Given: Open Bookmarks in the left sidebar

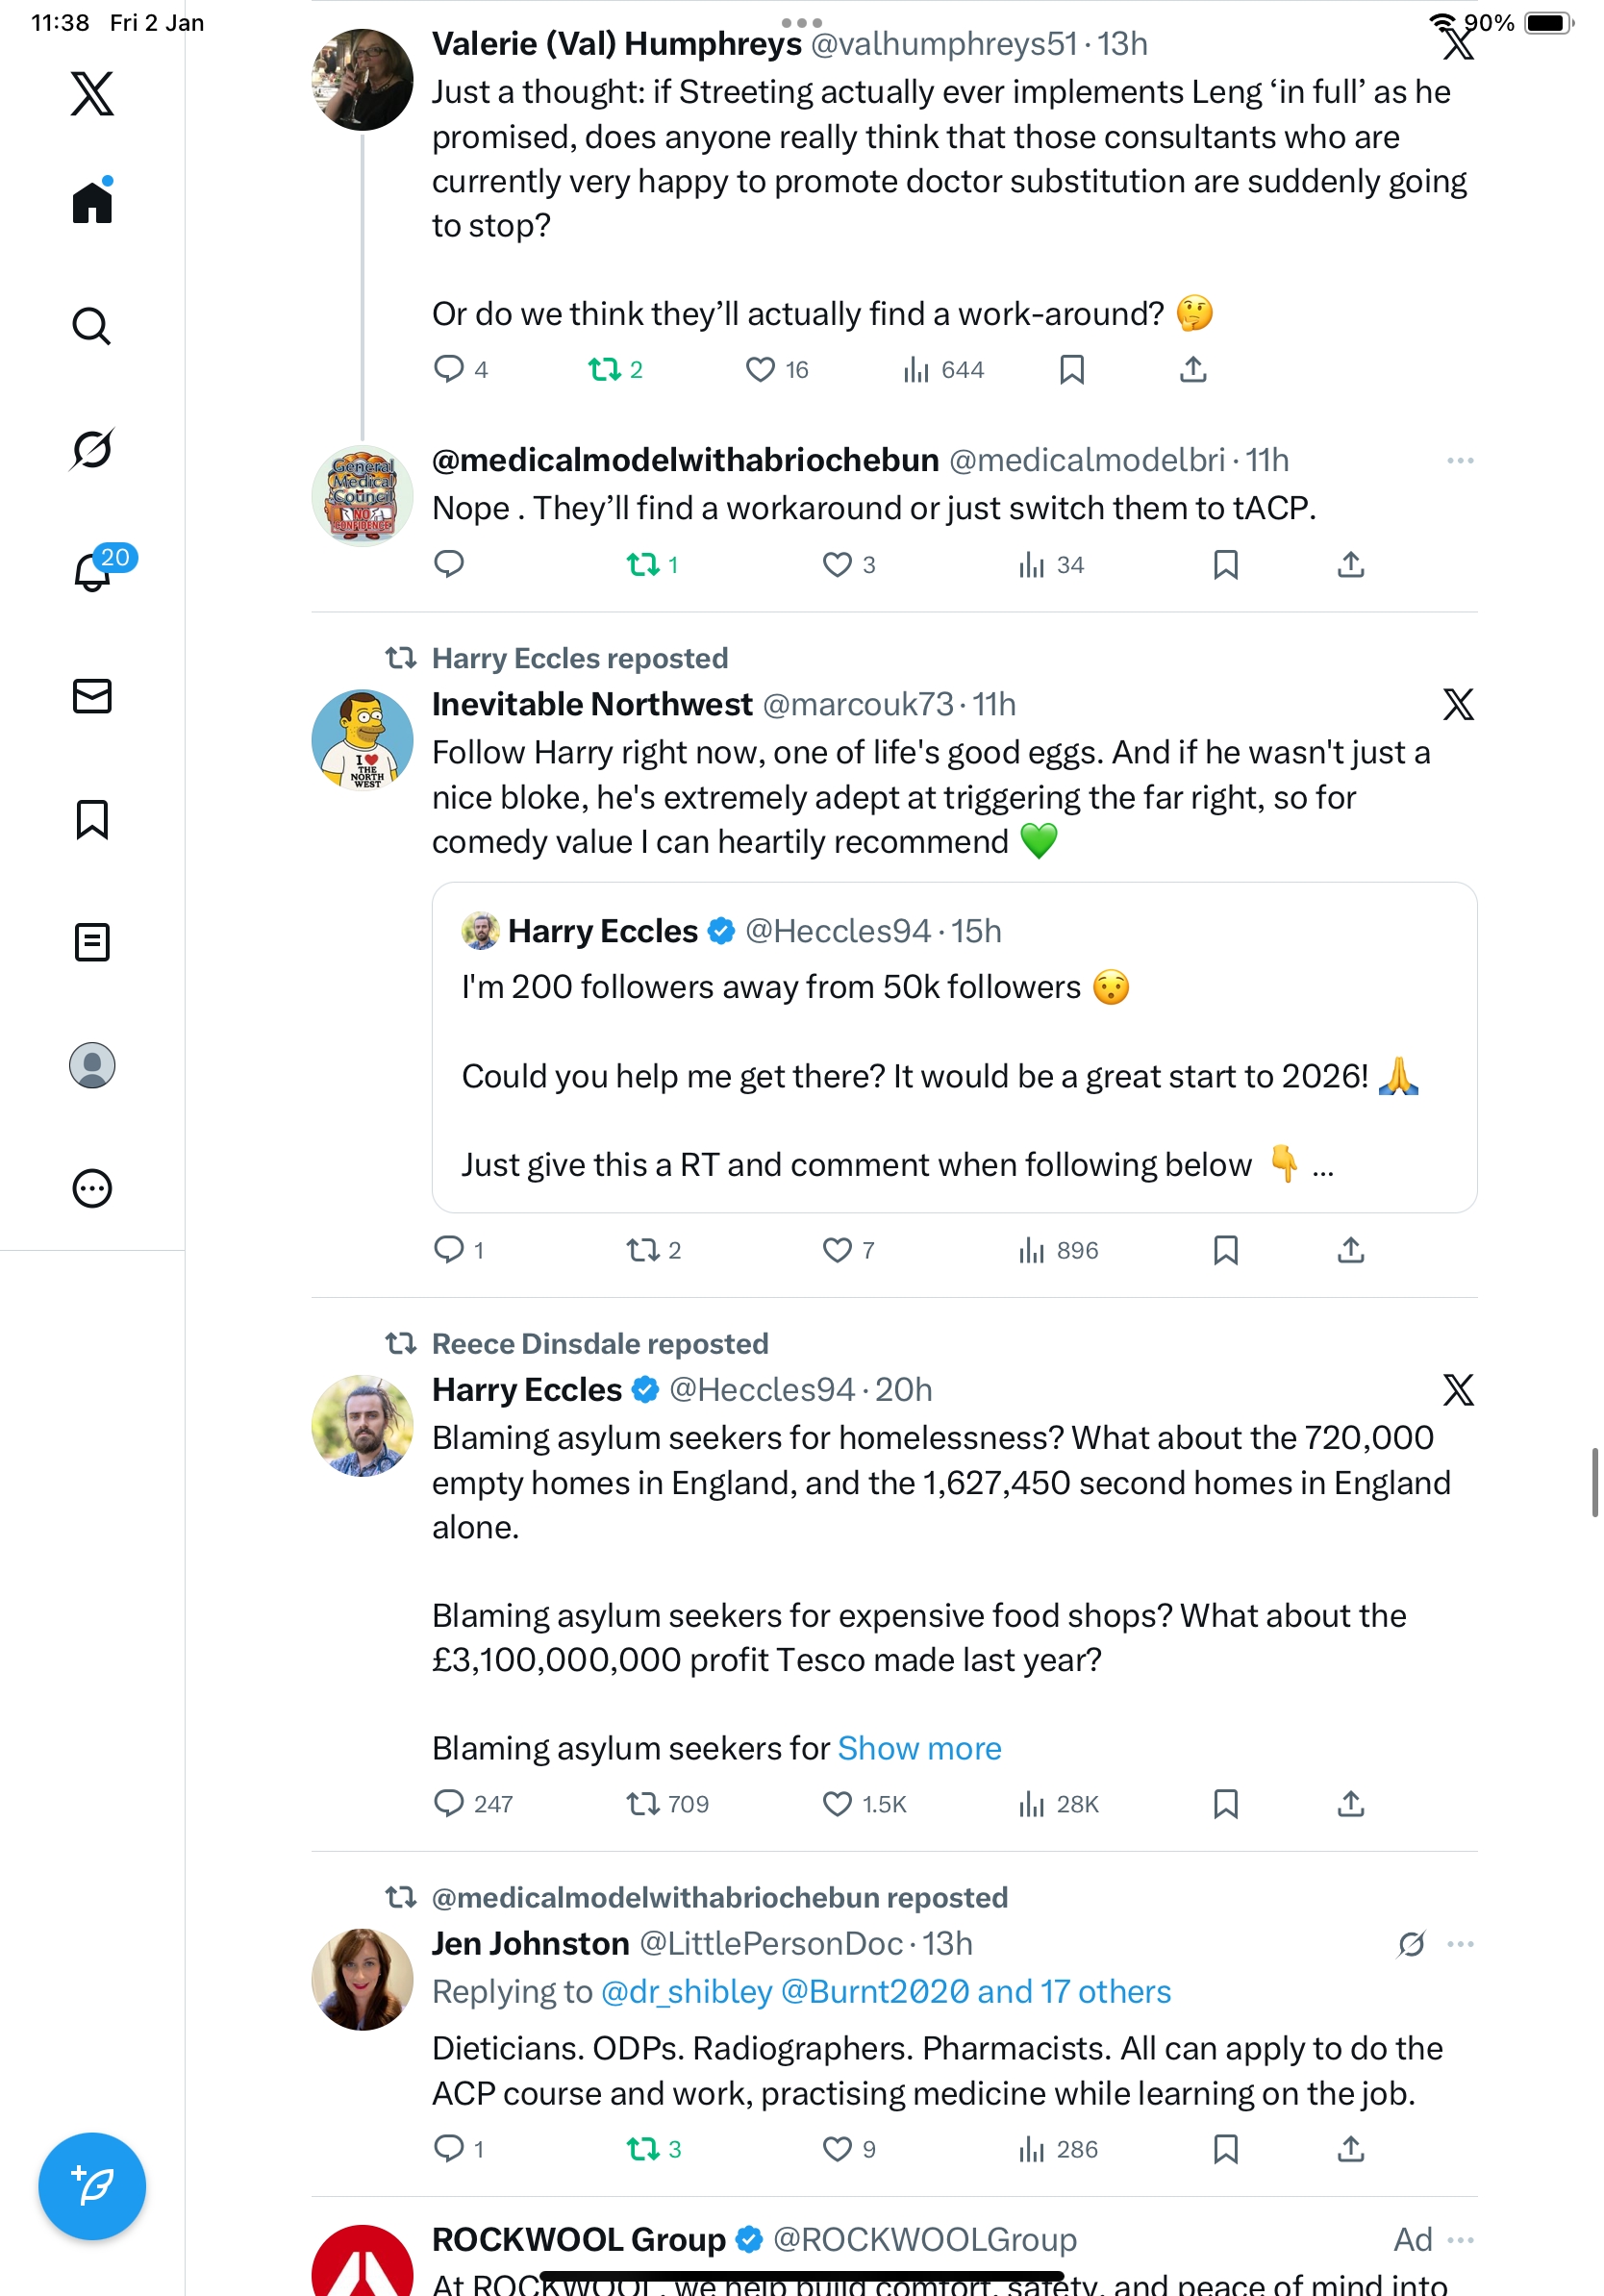Looking at the screenshot, I should pos(92,819).
